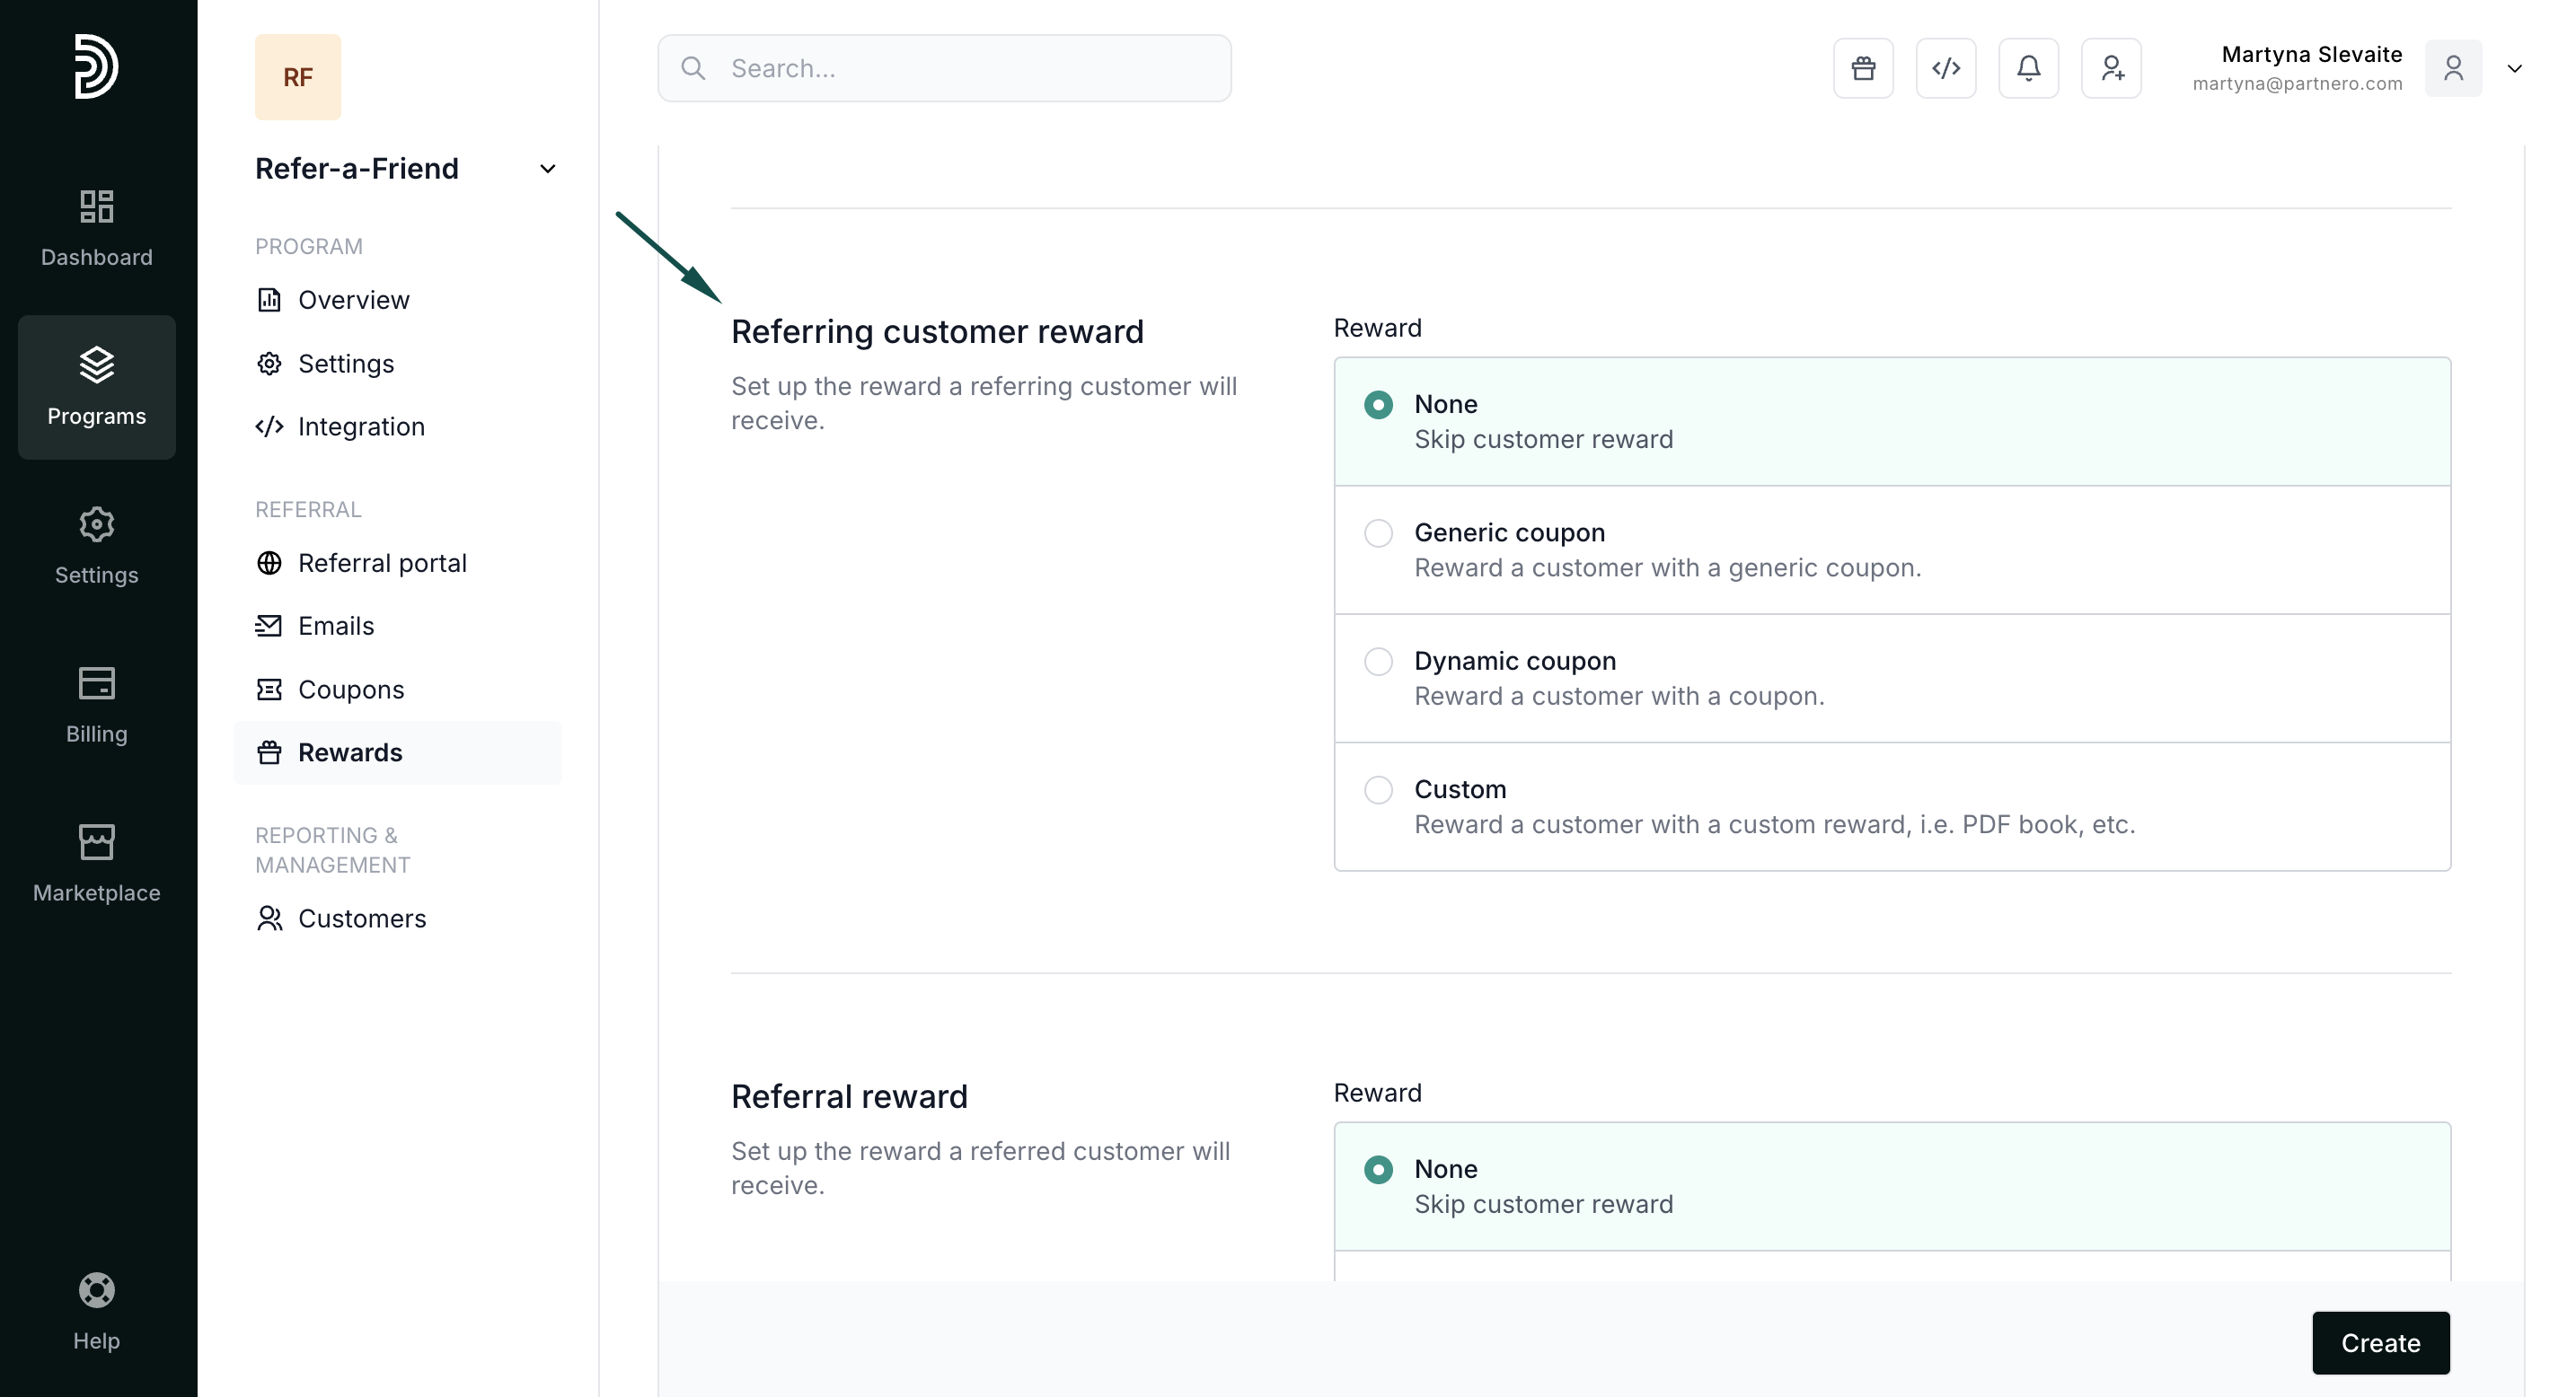The width and height of the screenshot is (2576, 1397).
Task: Click into the Search field
Action: click(944, 68)
